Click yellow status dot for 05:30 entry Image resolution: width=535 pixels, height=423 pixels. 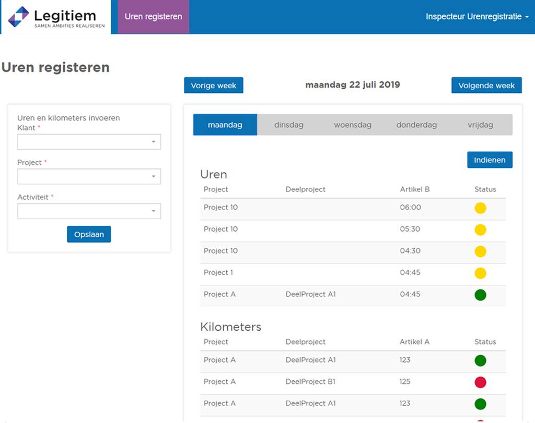pos(480,230)
